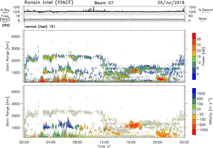Click the blue bottom of power colorbar
This screenshot has width=213, height=148.
click(194, 77)
